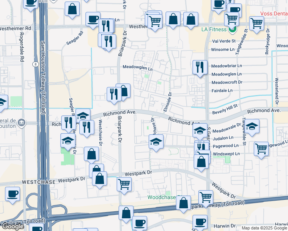Click the shopping bag marker on Westchase Dr
288x231 pixels.
[91, 154]
